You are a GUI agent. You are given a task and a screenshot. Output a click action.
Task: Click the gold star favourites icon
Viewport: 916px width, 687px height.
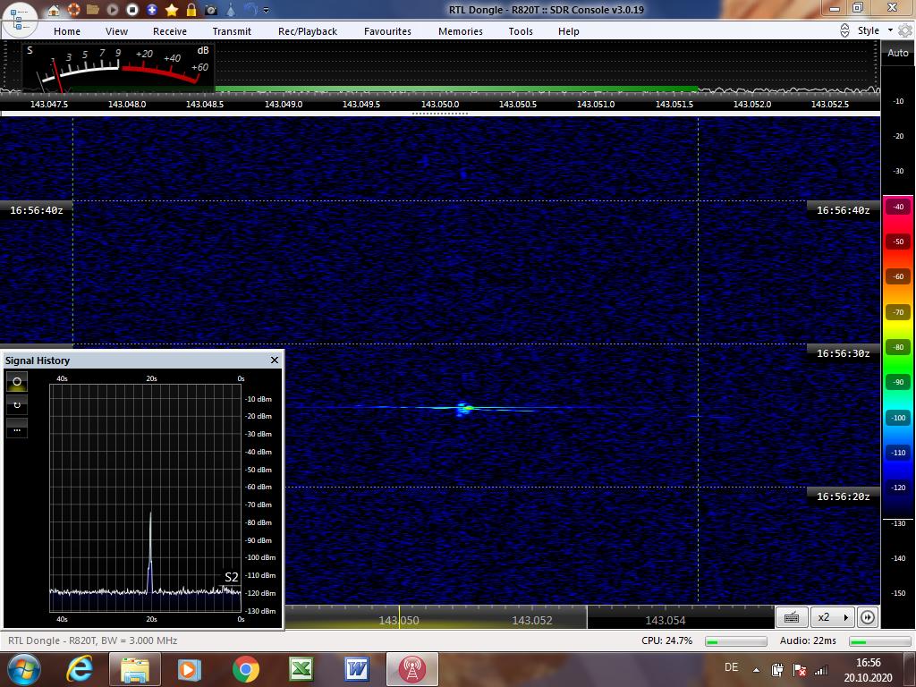point(172,9)
